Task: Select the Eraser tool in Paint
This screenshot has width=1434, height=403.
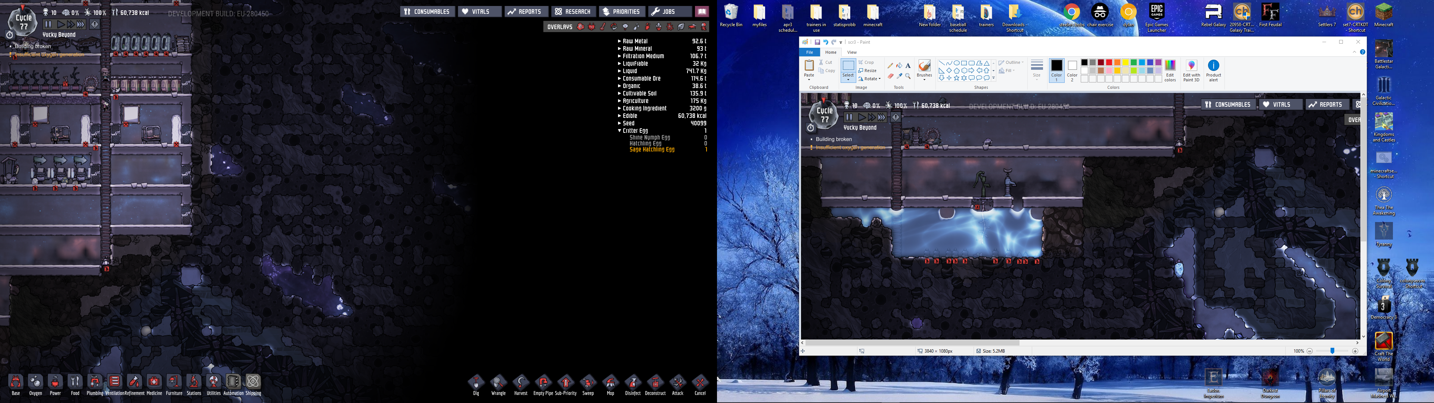Action: pos(890,76)
